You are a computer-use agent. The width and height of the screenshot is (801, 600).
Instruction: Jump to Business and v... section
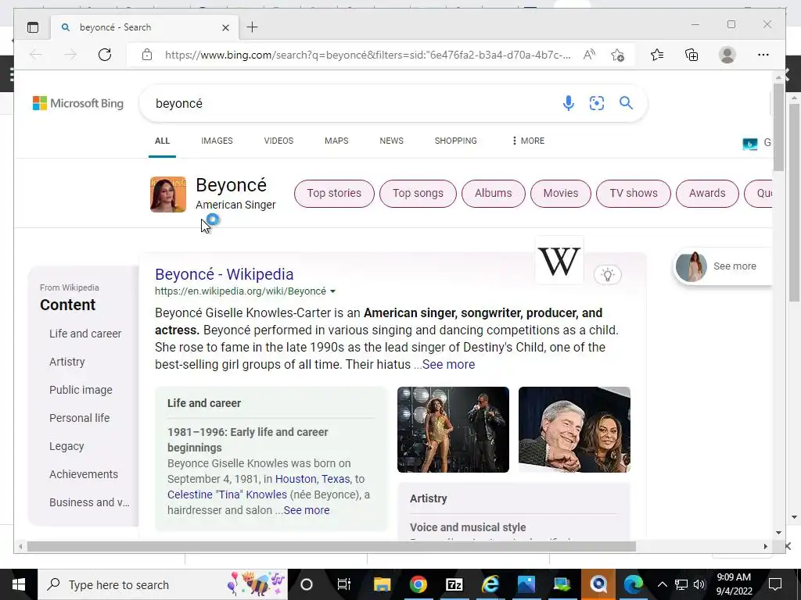click(x=89, y=502)
